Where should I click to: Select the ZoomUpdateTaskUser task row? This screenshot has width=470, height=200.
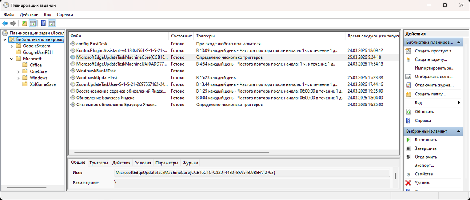pyautogui.click(x=234, y=84)
